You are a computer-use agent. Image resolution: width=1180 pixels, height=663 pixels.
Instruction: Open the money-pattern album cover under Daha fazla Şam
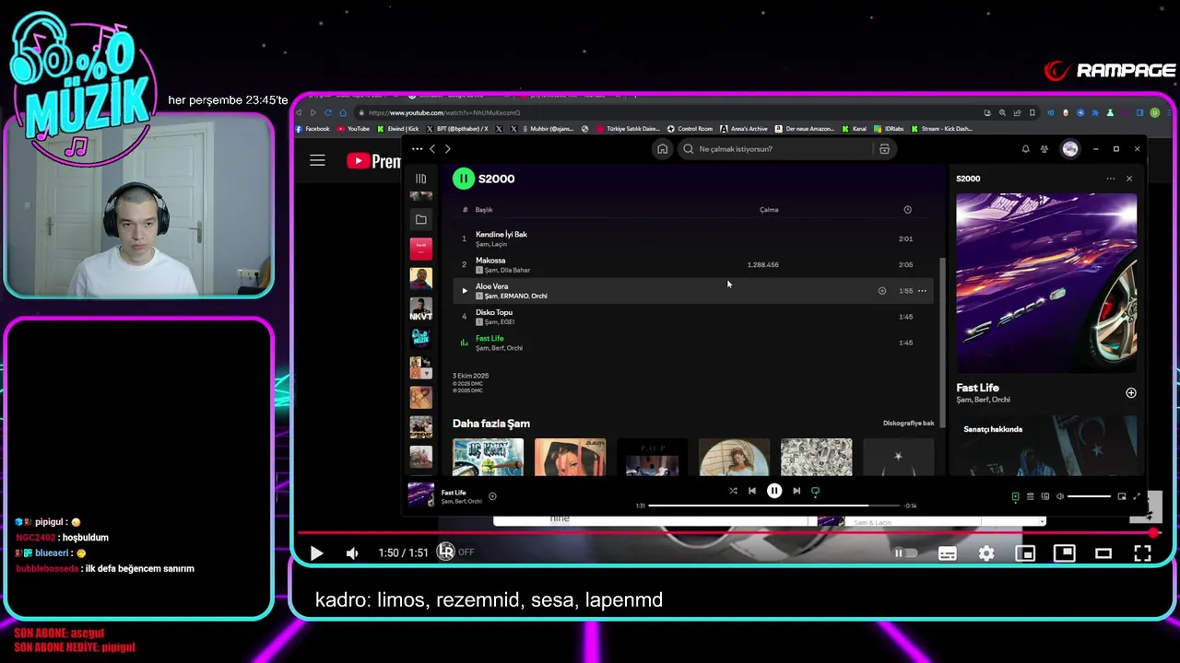pyautogui.click(x=817, y=457)
